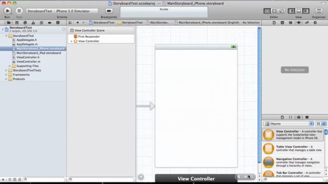328x184 pixels.
Task: Show the Log navigator
Action: (x=58, y=22)
